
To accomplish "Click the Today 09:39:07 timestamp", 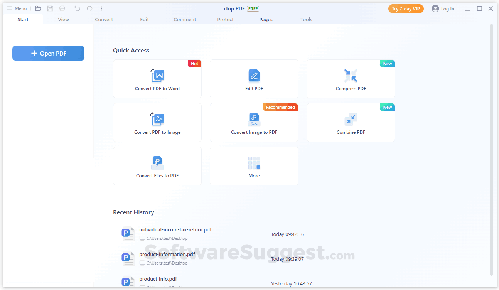I will click(287, 259).
